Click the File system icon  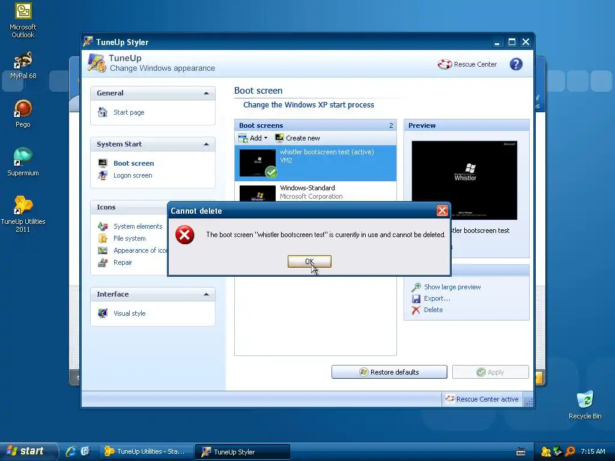103,238
